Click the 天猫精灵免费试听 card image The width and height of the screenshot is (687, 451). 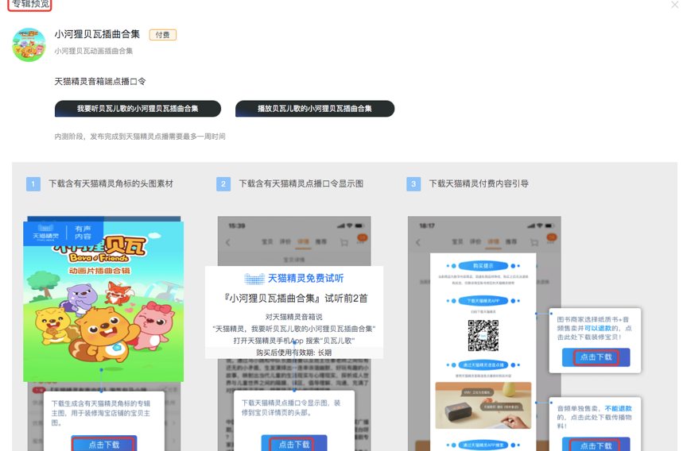[294, 312]
